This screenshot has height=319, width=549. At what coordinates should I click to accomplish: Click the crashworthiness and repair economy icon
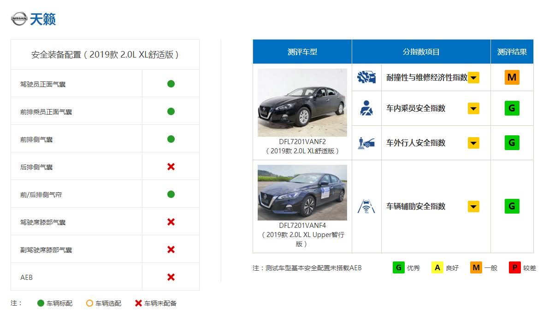point(366,77)
